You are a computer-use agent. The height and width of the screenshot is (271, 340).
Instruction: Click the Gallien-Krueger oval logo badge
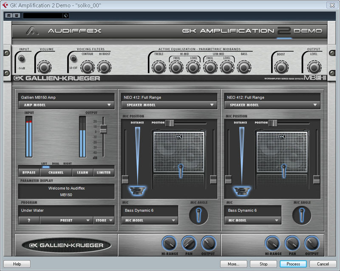(x=66, y=245)
